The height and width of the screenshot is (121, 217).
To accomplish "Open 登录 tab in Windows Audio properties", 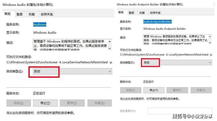I will point(20,14).
